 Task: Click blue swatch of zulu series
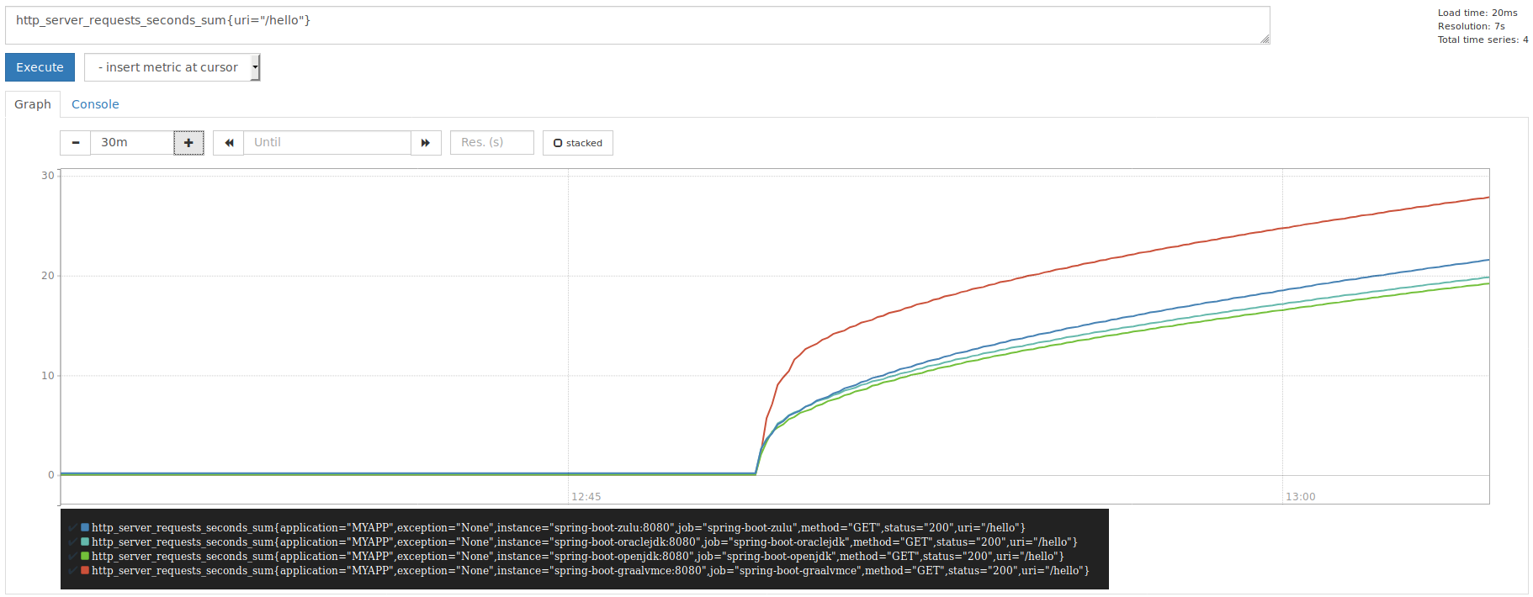[85, 528]
